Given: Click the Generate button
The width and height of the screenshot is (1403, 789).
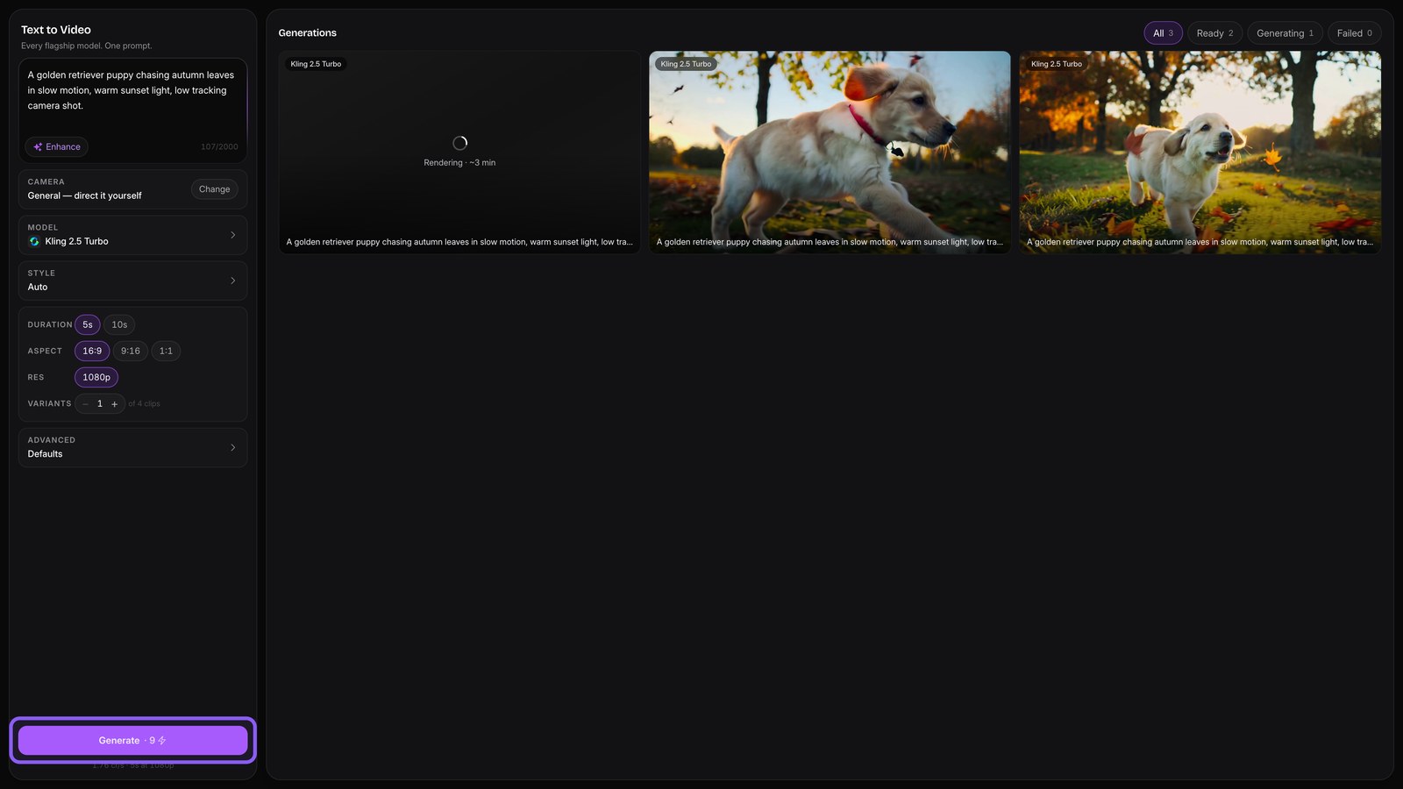Looking at the screenshot, I should 133,741.
